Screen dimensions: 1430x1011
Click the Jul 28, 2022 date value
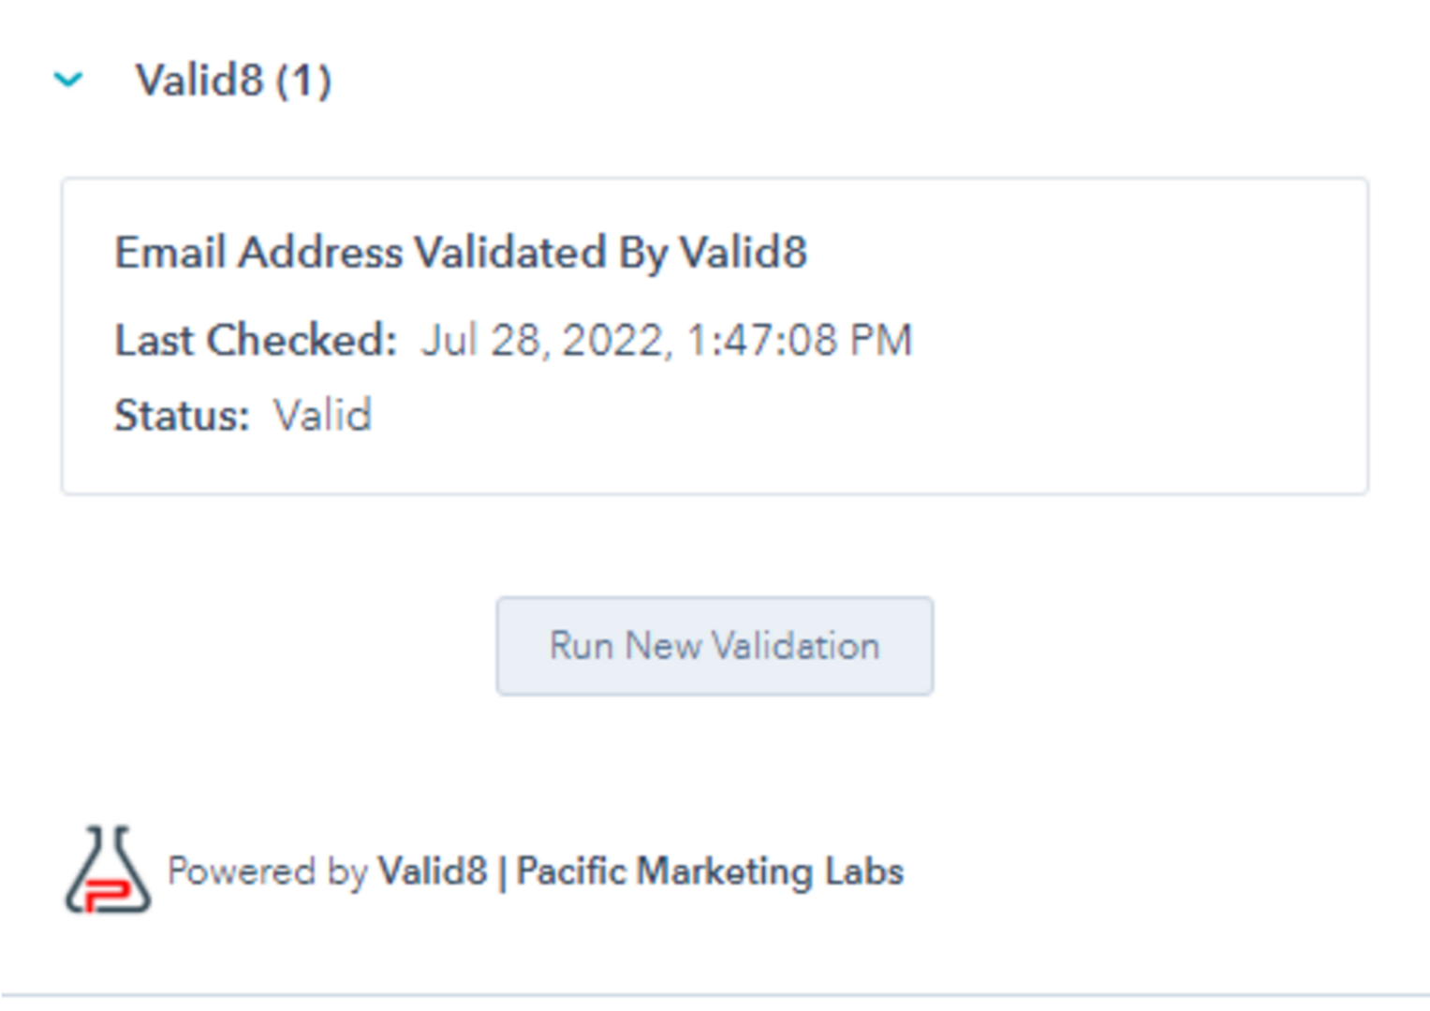pyautogui.click(x=544, y=340)
